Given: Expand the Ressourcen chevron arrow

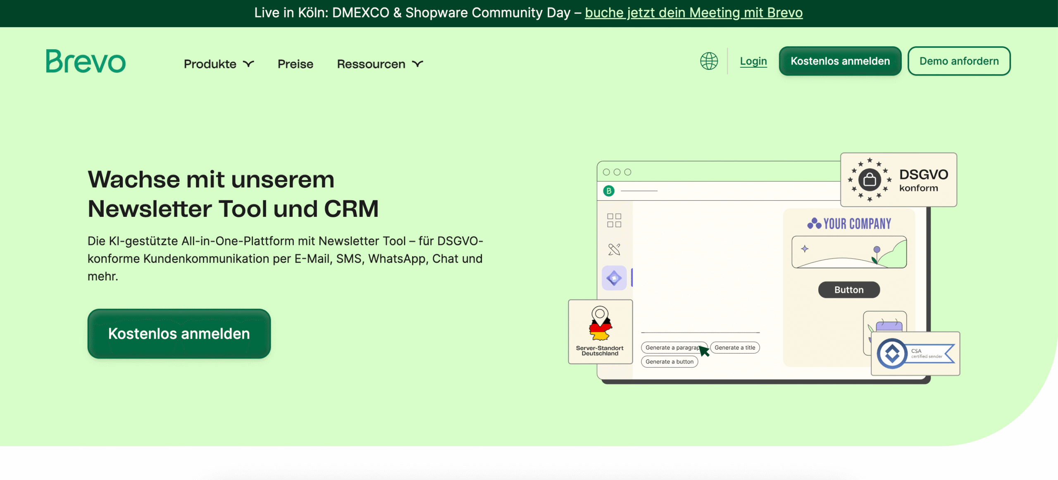Looking at the screenshot, I should (418, 64).
